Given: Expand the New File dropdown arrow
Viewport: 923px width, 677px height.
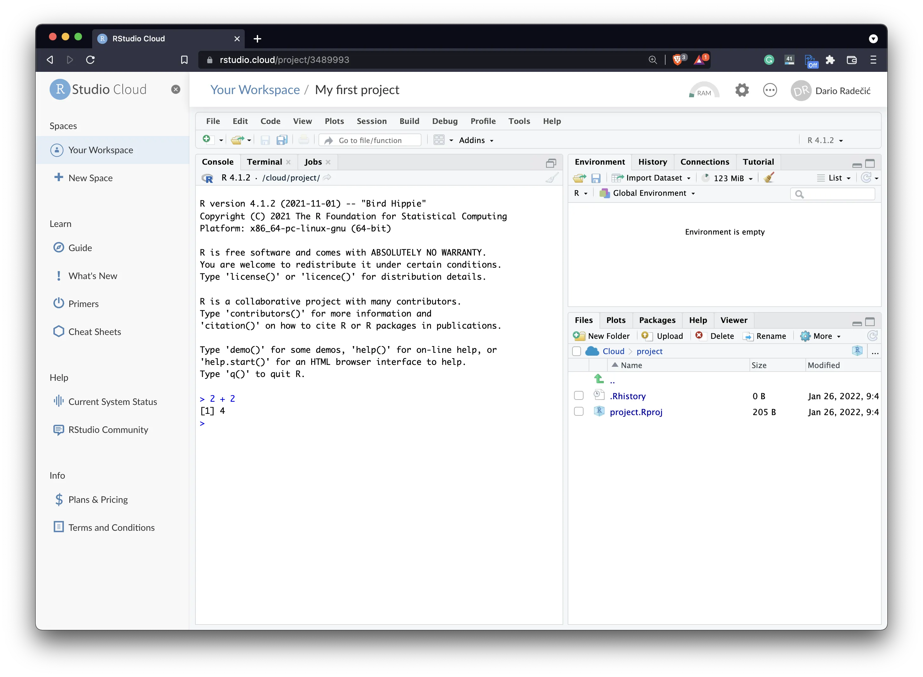Looking at the screenshot, I should pyautogui.click(x=221, y=140).
